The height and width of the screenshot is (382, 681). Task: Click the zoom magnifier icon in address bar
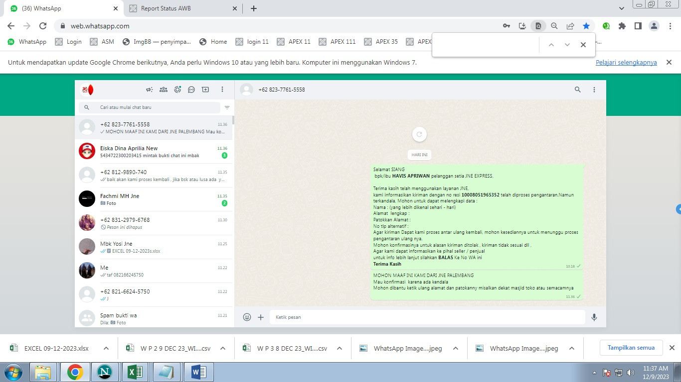click(554, 26)
